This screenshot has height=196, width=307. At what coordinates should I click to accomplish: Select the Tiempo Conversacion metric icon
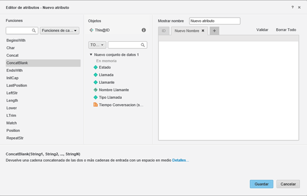[x=95, y=104]
